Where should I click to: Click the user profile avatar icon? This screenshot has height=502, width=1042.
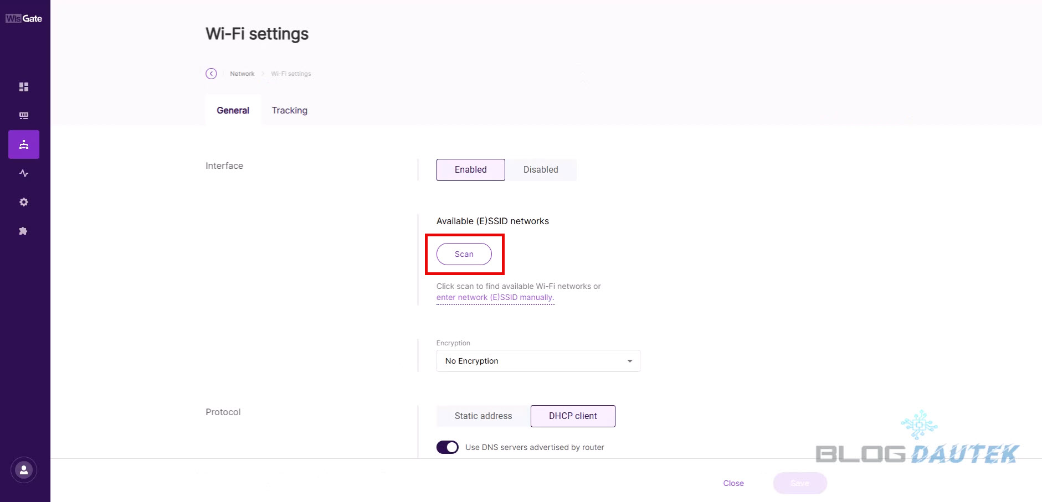[24, 470]
